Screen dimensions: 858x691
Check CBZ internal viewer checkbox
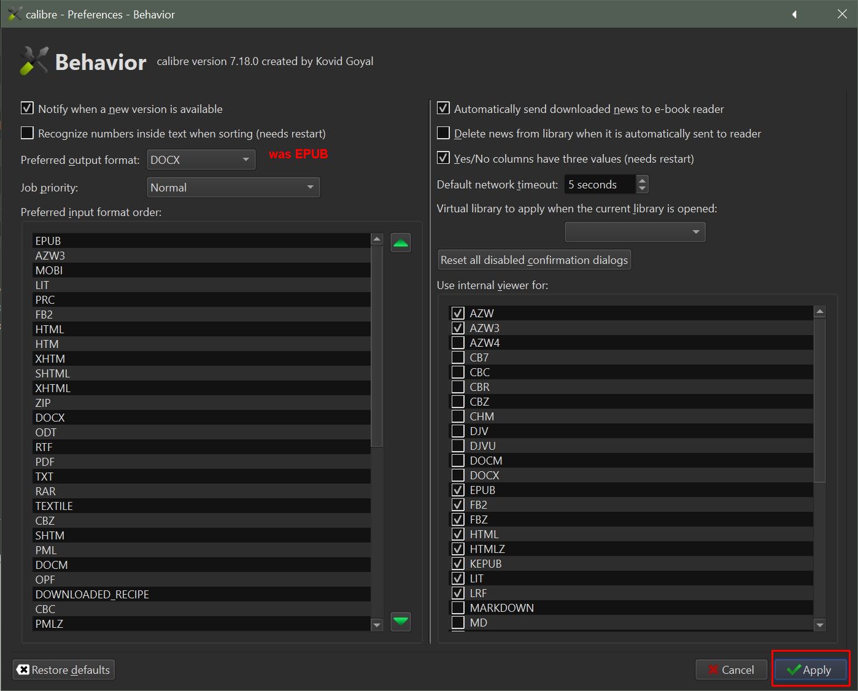click(x=458, y=401)
